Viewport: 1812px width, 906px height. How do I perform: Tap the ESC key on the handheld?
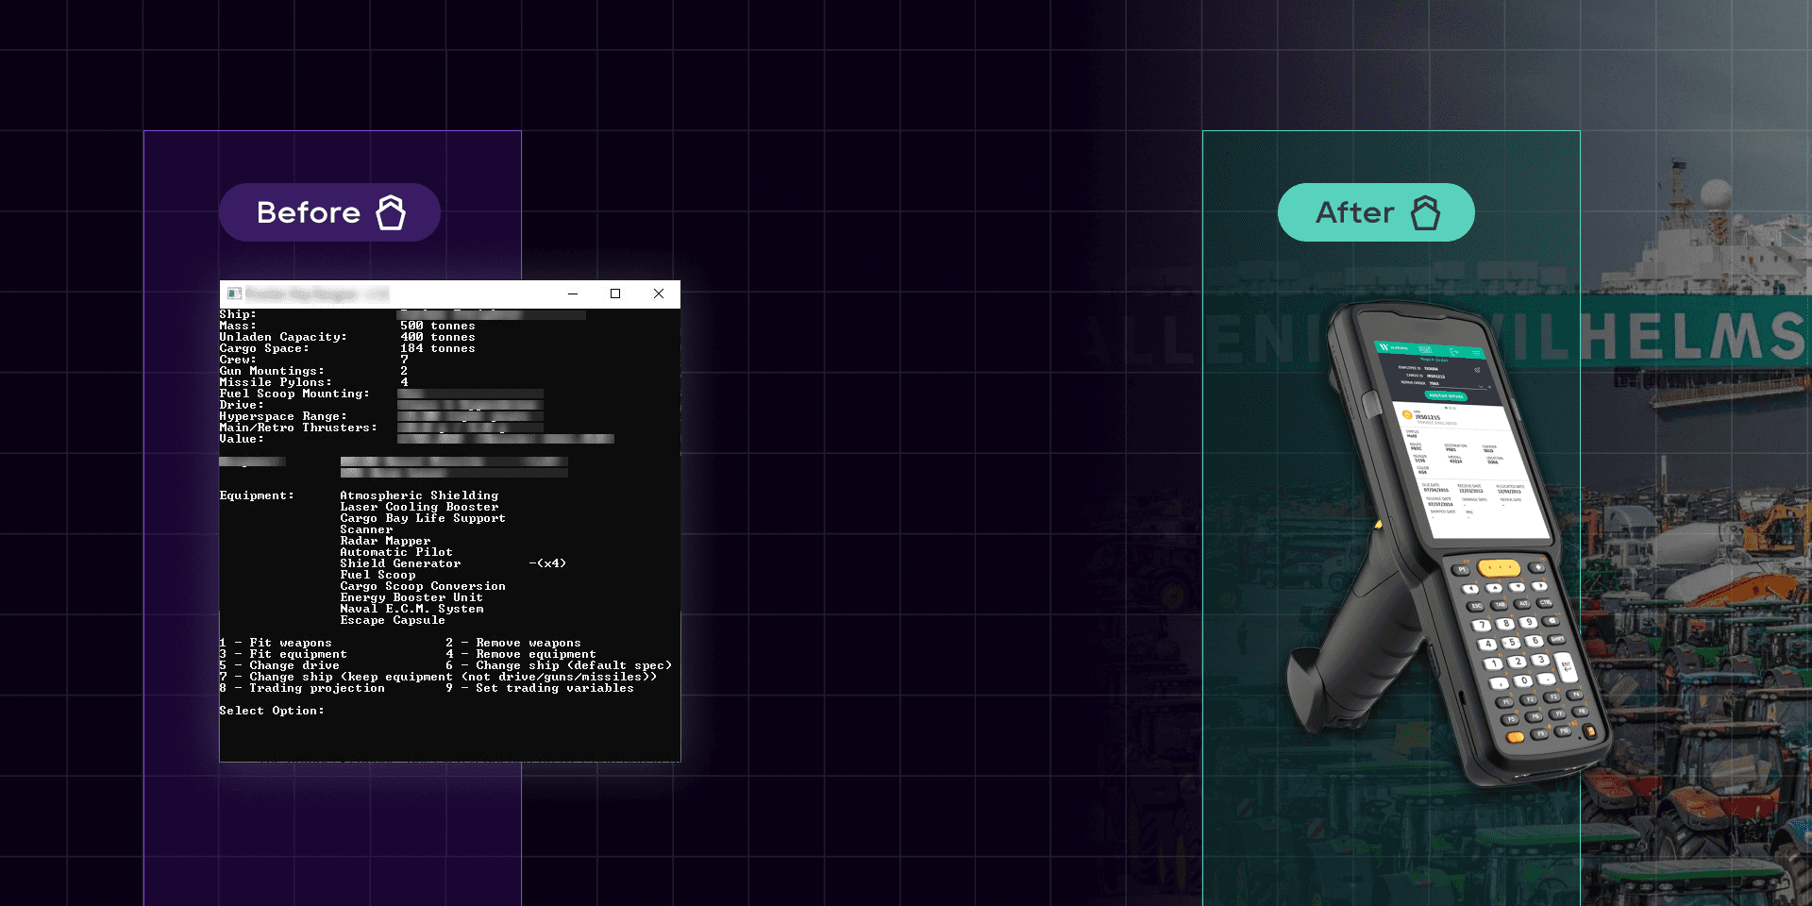tap(1475, 606)
